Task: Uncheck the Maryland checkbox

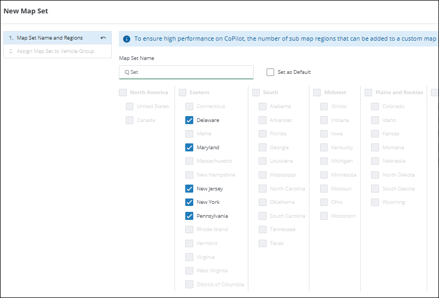Action: [x=189, y=148]
